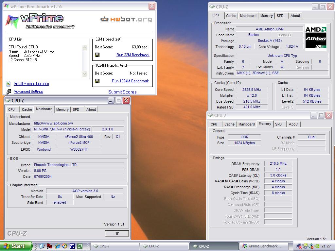Click AGP version 3.0 field

tap(85, 191)
